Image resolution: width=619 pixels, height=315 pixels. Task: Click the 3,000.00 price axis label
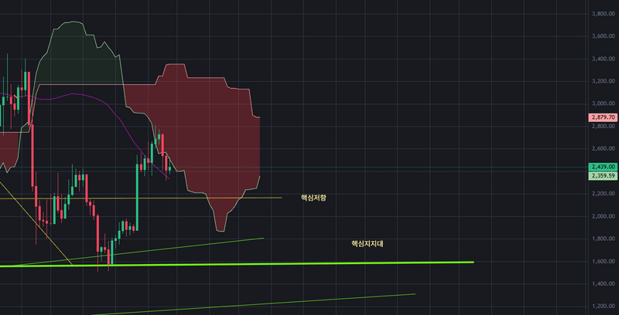coord(604,103)
